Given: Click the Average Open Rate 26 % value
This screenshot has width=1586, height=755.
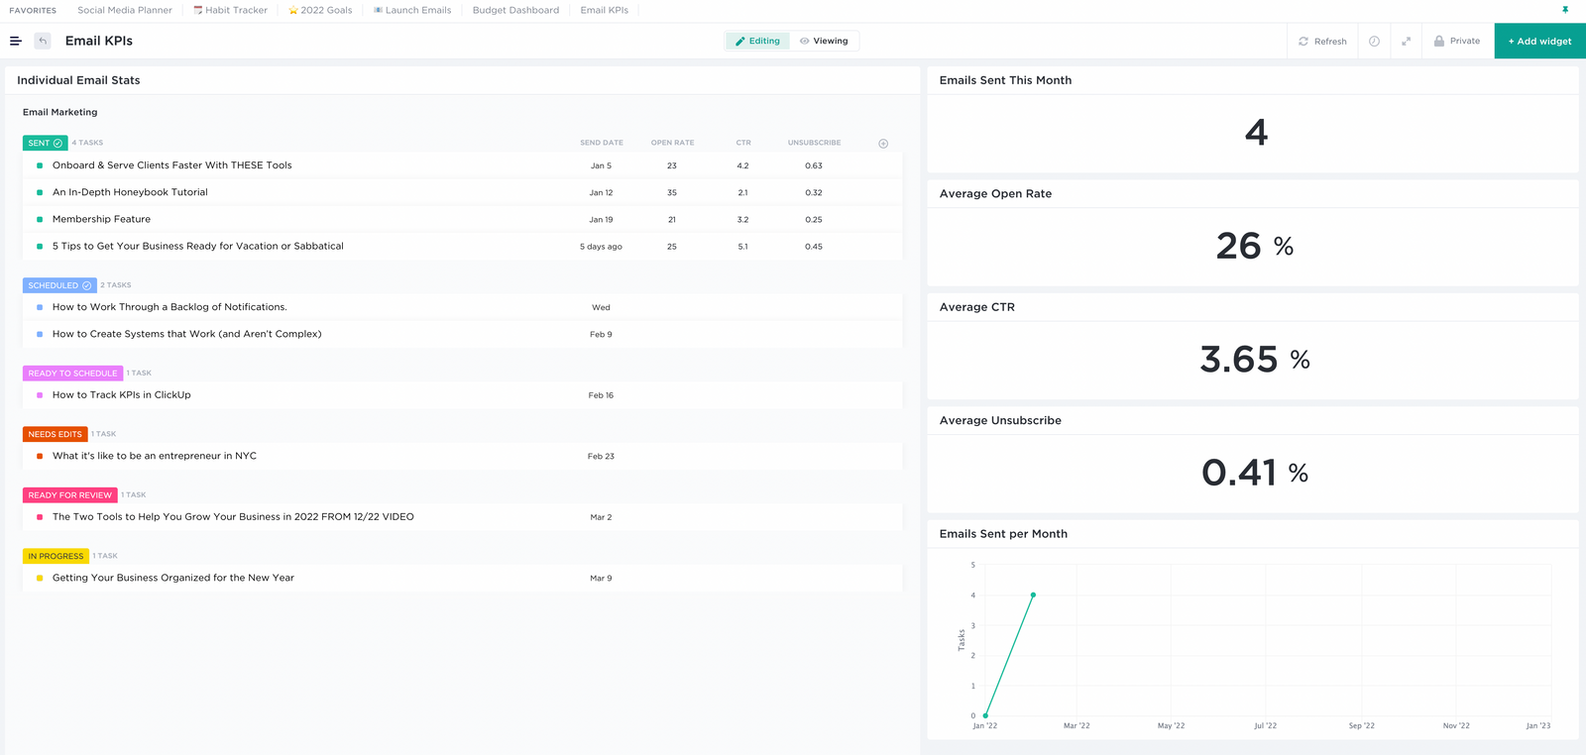Looking at the screenshot, I should (x=1255, y=246).
